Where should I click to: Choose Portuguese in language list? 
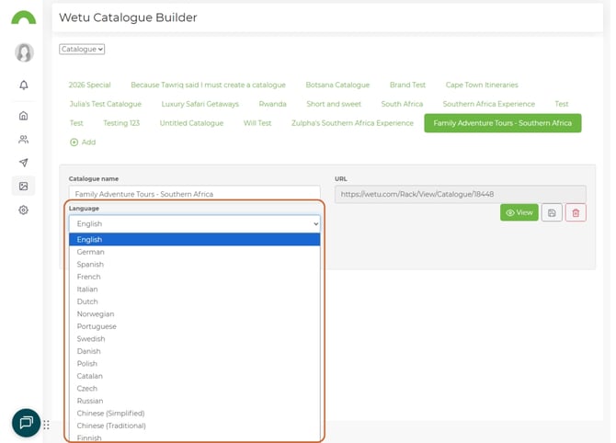195,326
